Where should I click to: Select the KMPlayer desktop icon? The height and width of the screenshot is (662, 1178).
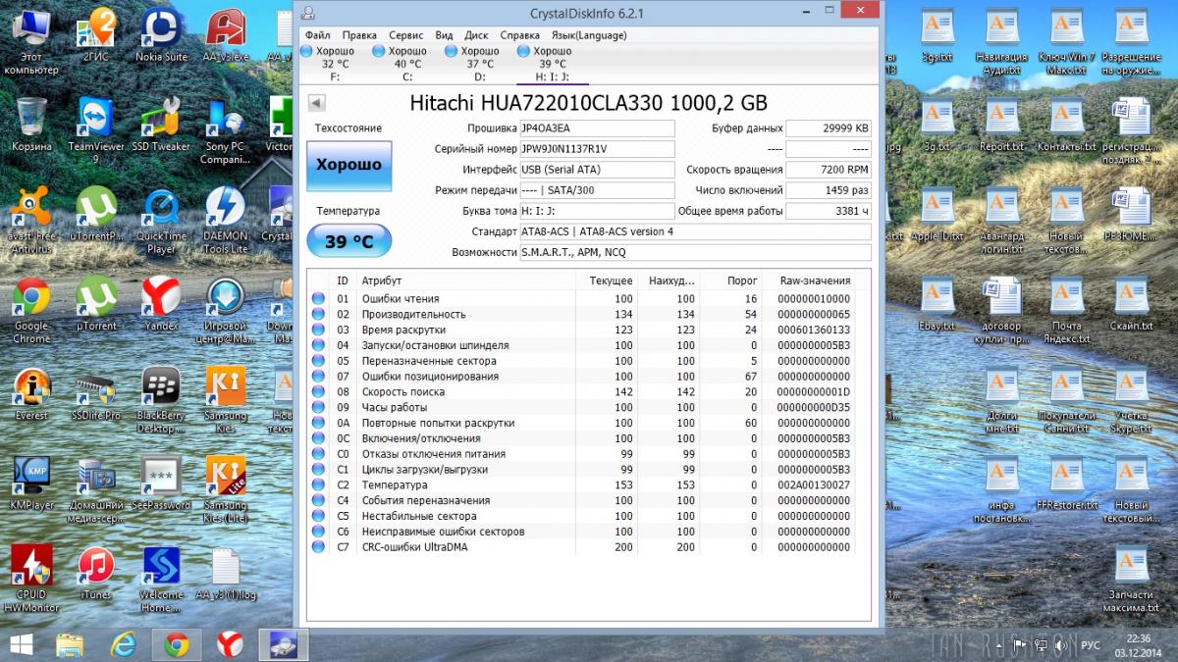point(31,484)
